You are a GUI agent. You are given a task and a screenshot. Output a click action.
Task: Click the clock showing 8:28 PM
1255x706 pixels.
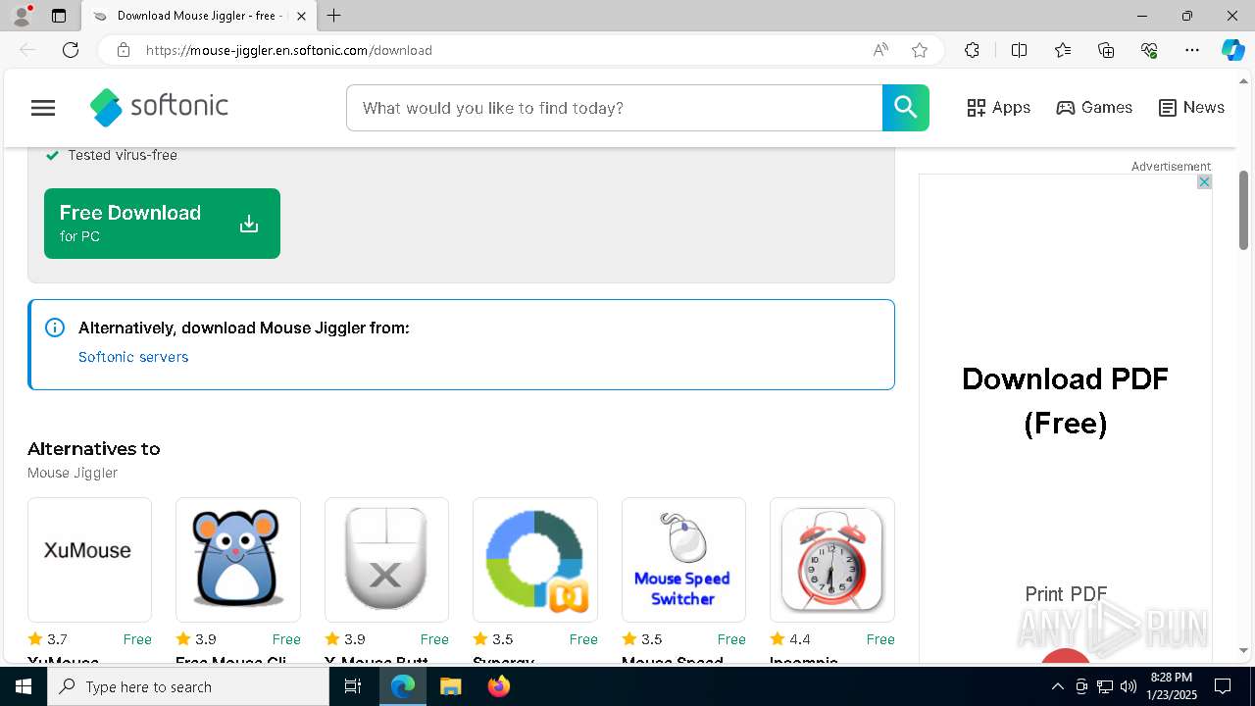(1171, 686)
